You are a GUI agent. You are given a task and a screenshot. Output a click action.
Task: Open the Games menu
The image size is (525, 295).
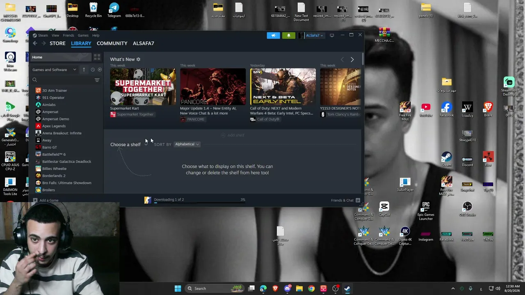pos(83,36)
